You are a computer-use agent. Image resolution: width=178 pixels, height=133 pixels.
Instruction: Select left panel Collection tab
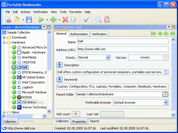tap(10, 121)
